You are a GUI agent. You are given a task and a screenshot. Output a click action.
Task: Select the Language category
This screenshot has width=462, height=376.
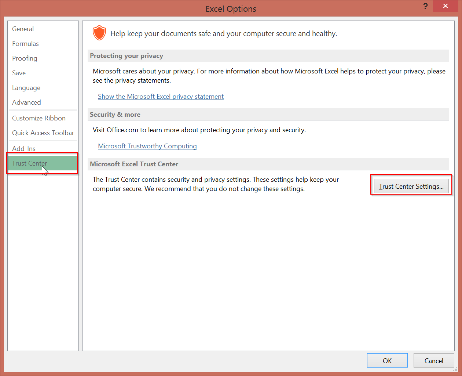tap(43, 88)
